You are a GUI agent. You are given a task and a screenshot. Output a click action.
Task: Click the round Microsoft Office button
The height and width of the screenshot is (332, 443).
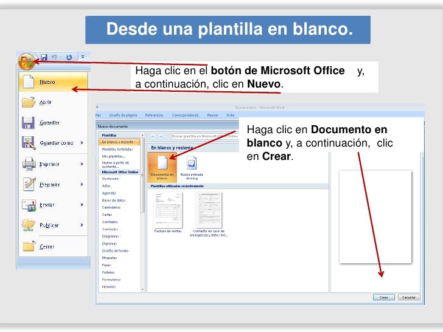[26, 61]
